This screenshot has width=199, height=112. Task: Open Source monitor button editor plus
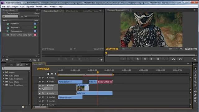101,59
